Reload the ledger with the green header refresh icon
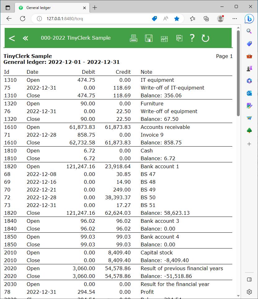 click(x=205, y=38)
